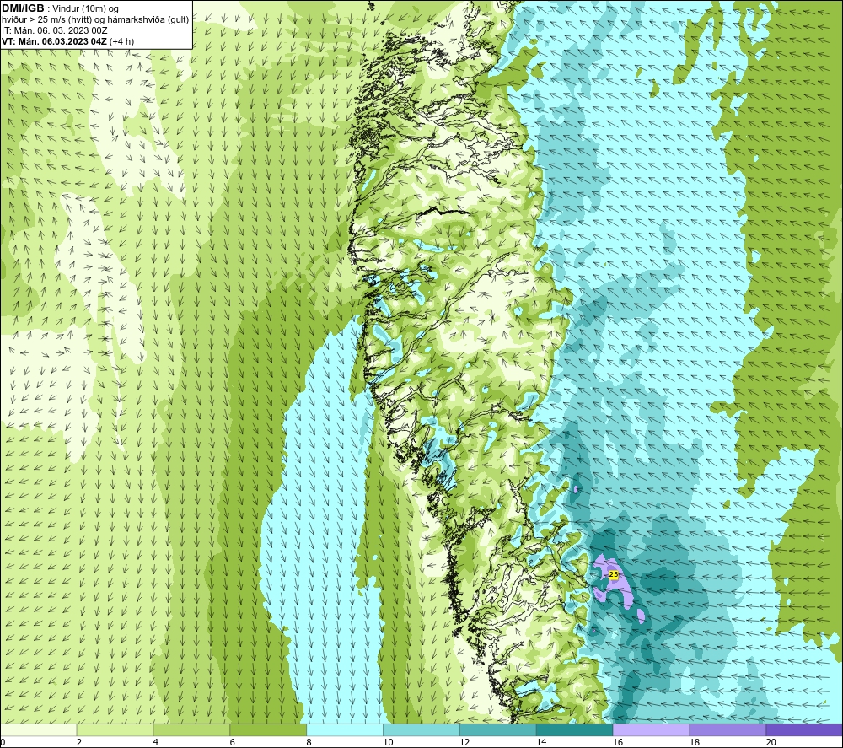
Task: Select the IT: Mán. 06. 03. 2023 00Z line
Action: (x=54, y=30)
